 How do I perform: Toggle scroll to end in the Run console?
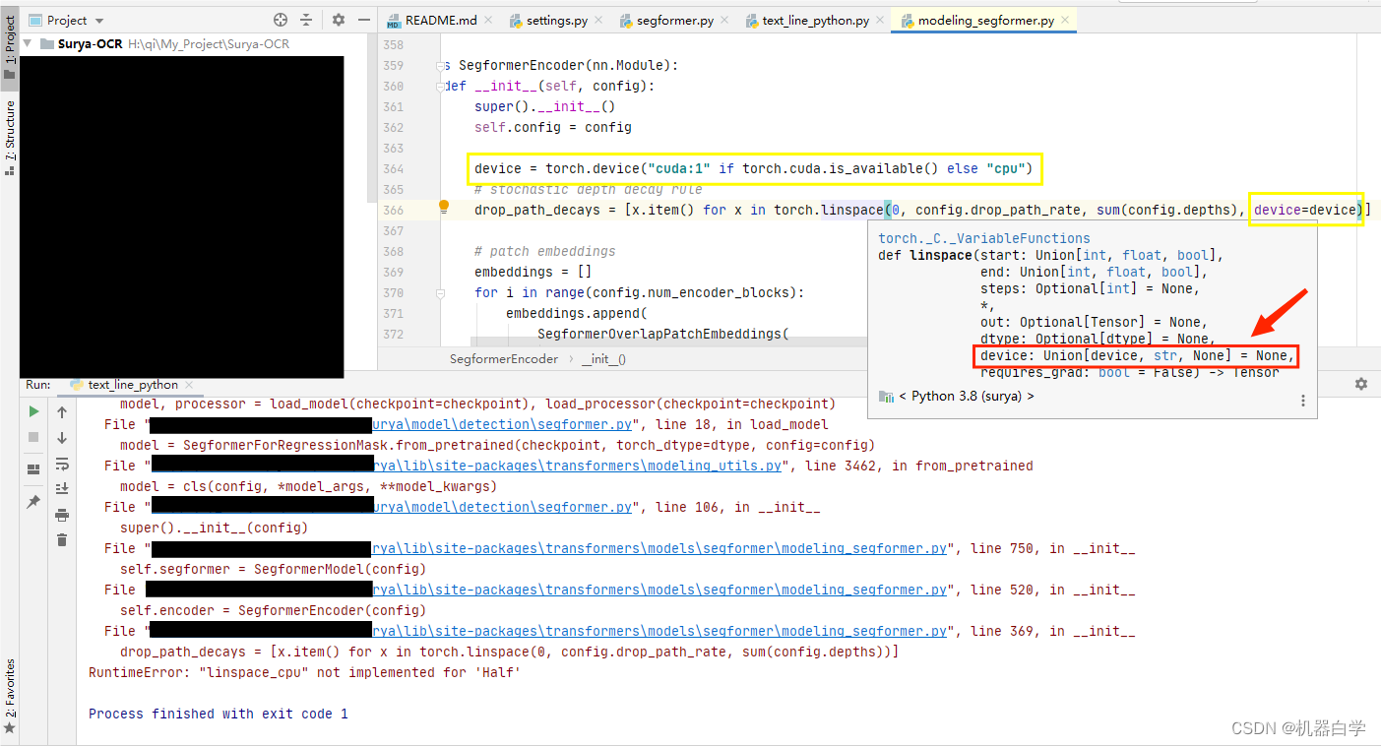[x=62, y=488]
